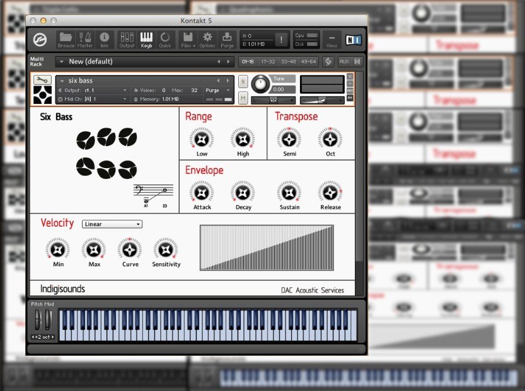The width and height of the screenshot is (525, 391).
Task: Click the minimize all instruments icon
Action: pyautogui.click(x=357, y=62)
